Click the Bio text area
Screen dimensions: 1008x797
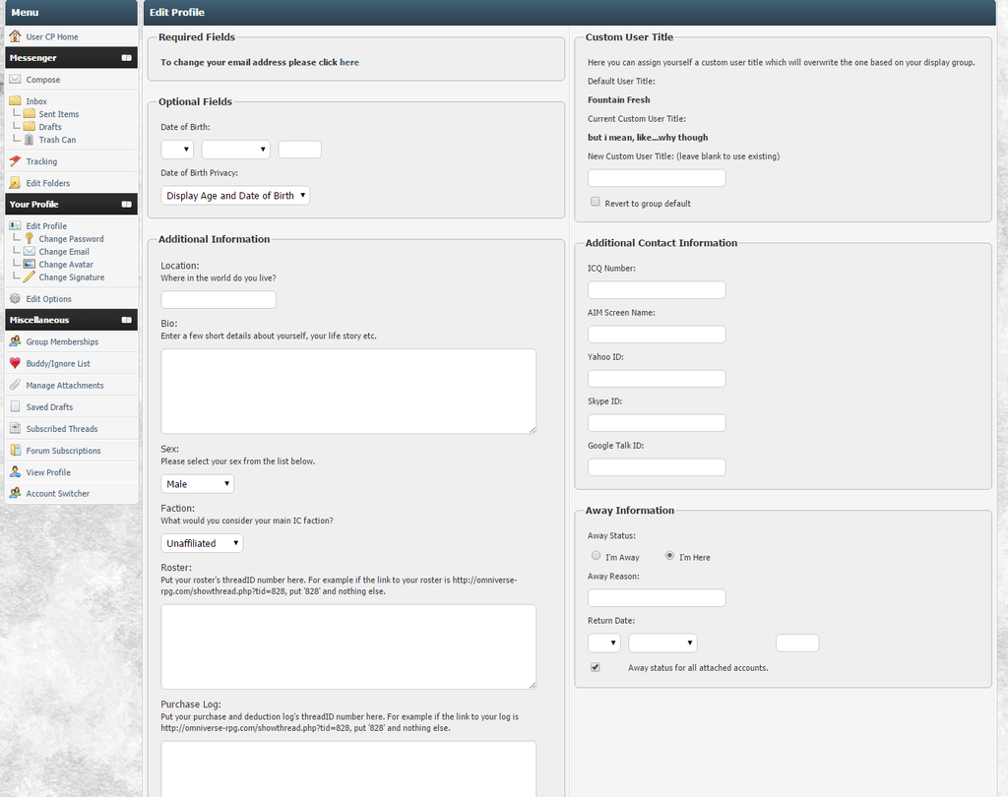click(348, 391)
